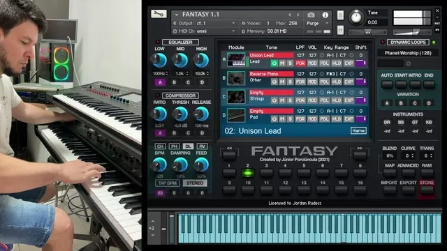The width and height of the screenshot is (447, 251).
Task: Click the camera snapshot icon
Action: [311, 15]
